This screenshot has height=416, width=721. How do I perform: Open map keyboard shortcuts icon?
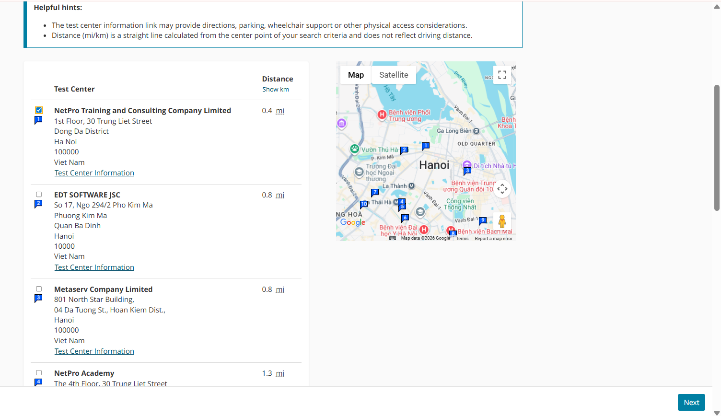tap(393, 238)
